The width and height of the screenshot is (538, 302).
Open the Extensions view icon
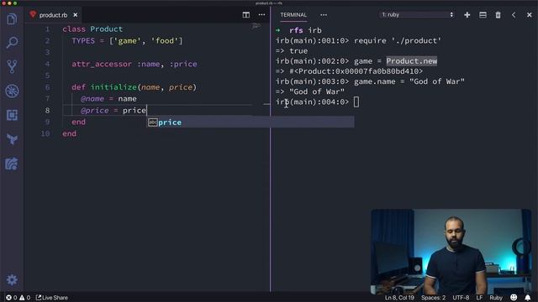tap(12, 115)
